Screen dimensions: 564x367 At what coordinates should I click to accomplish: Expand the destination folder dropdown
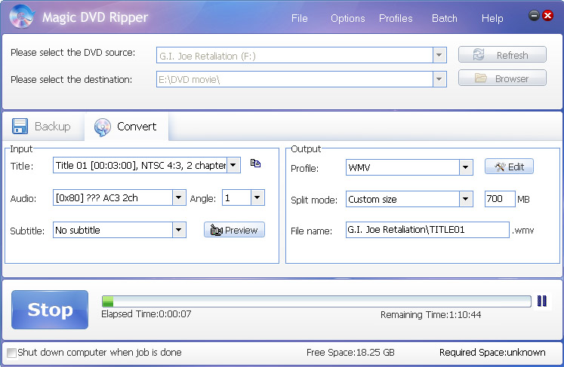(439, 79)
